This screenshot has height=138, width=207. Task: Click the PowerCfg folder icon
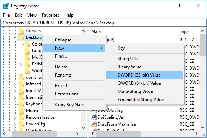(x=21, y=124)
